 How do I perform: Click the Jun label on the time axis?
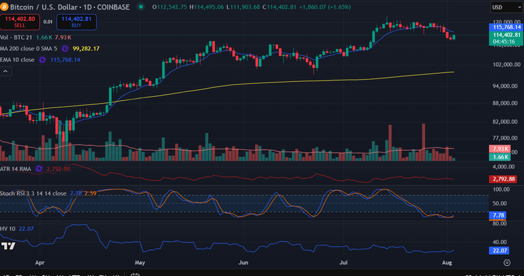(x=244, y=262)
